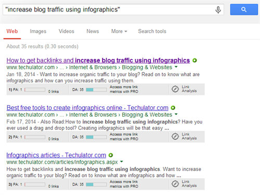Viewport: 260px width, 195px height.
Task: Expand the More dropdown menu
Action: pyautogui.click(x=119, y=31)
